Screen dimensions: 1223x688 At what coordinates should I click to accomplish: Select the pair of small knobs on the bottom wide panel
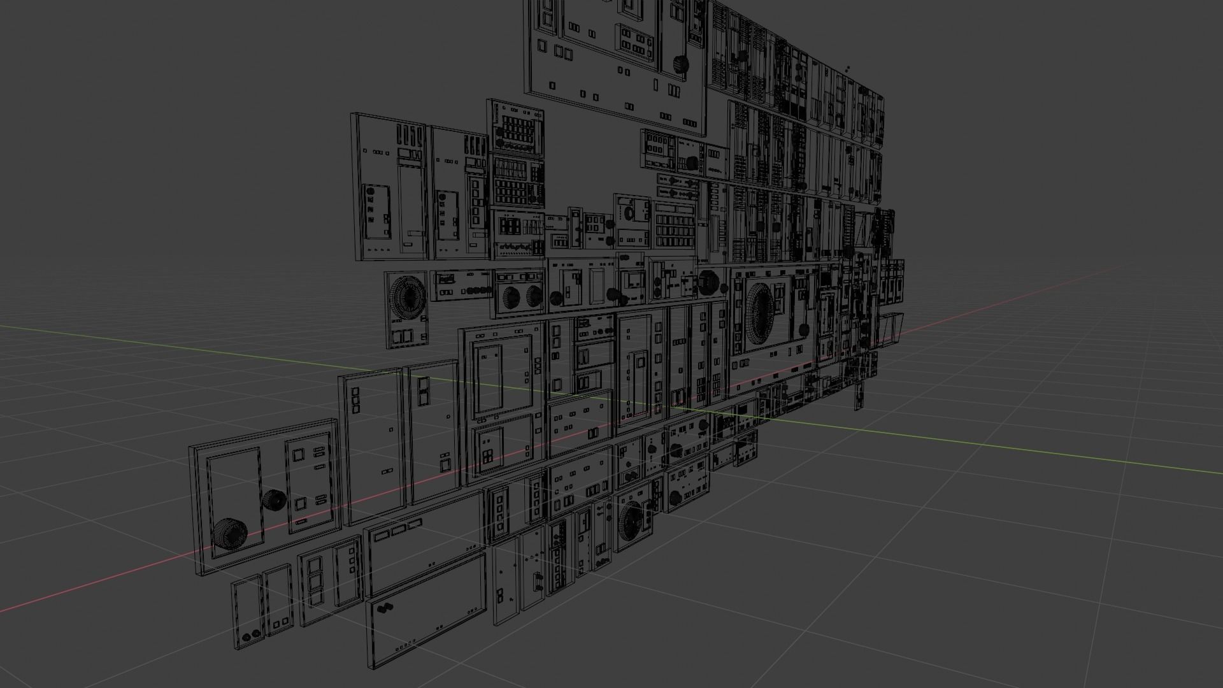[384, 609]
